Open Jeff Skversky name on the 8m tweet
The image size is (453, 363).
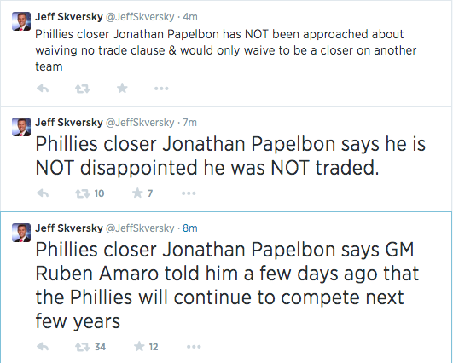(x=69, y=228)
